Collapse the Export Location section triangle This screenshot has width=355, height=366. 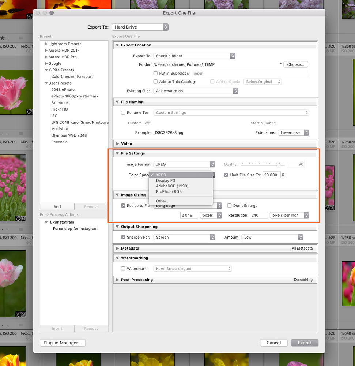(117, 45)
